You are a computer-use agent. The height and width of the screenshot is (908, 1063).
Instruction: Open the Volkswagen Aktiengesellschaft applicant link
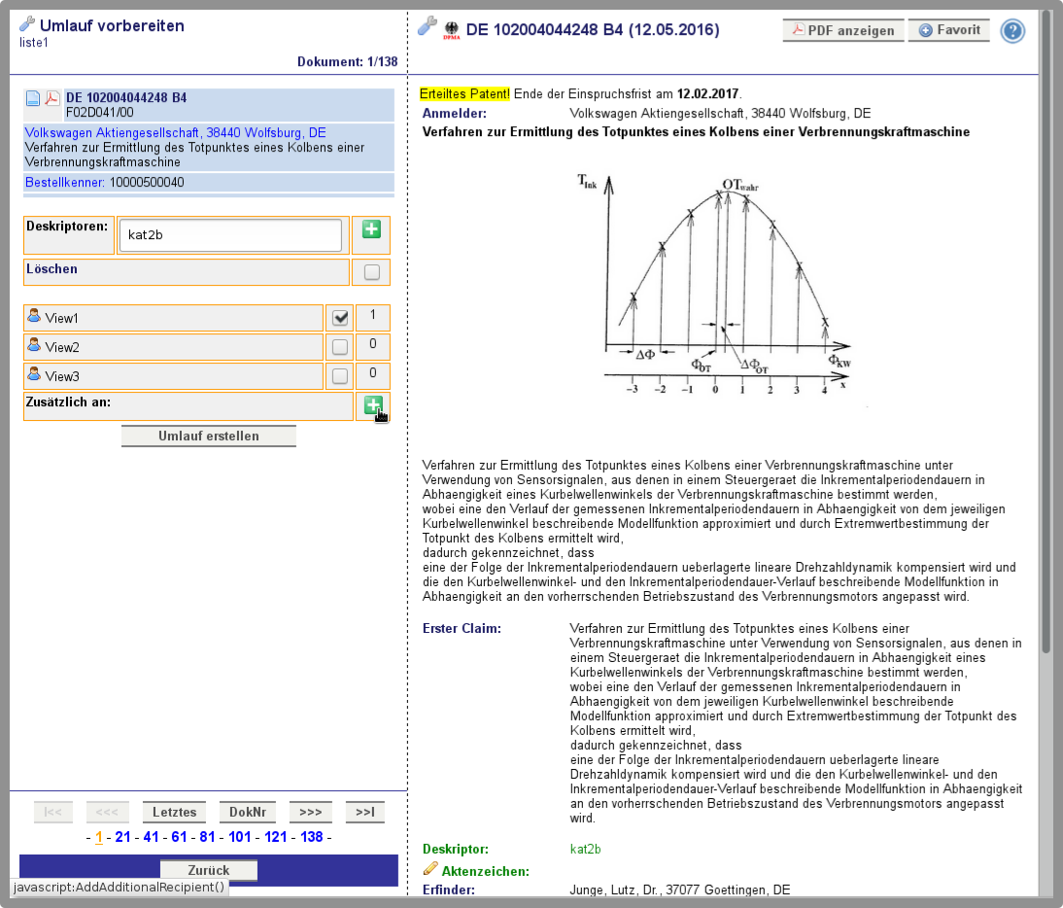(x=176, y=133)
